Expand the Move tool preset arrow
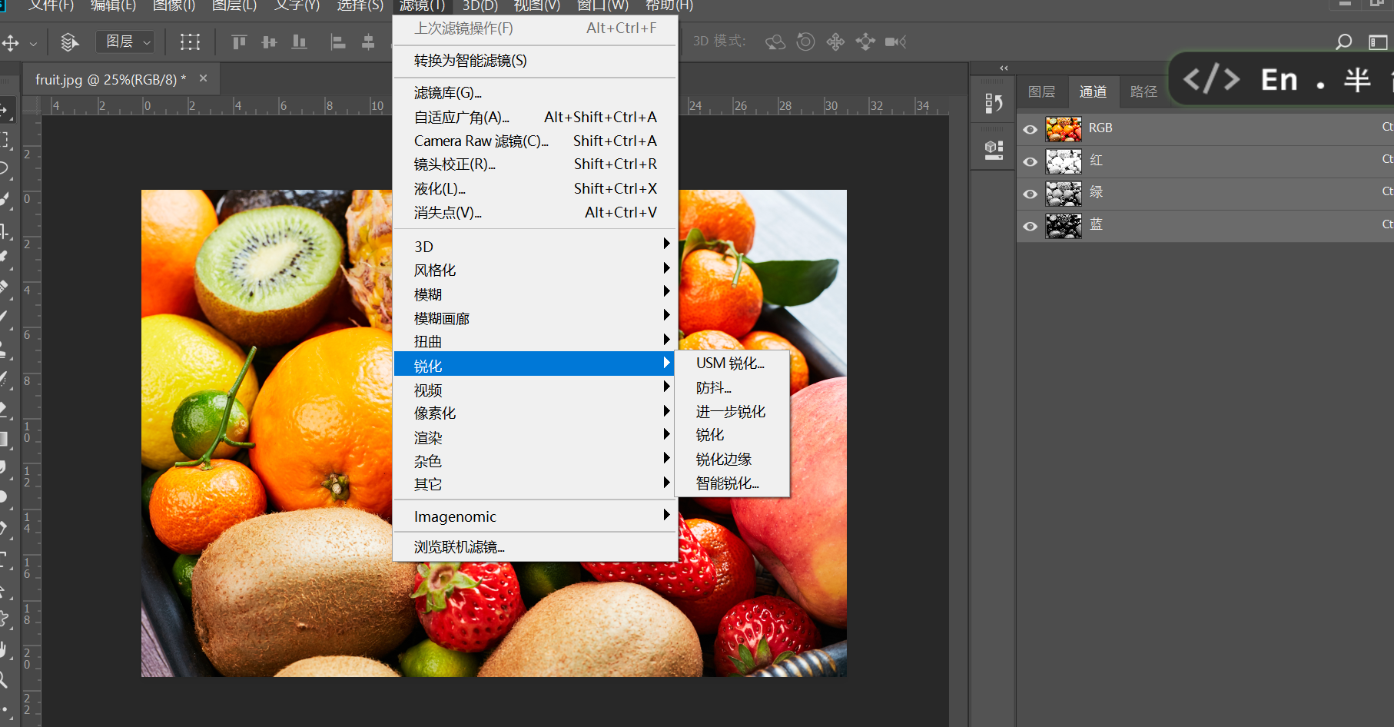This screenshot has width=1394, height=727. (33, 44)
